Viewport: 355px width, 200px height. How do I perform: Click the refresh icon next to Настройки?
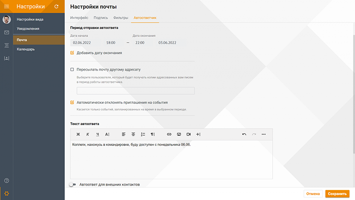tap(56, 7)
